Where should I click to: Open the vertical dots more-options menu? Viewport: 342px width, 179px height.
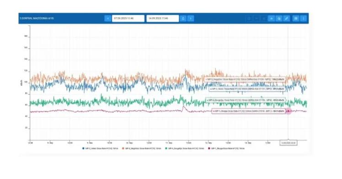click(x=304, y=19)
